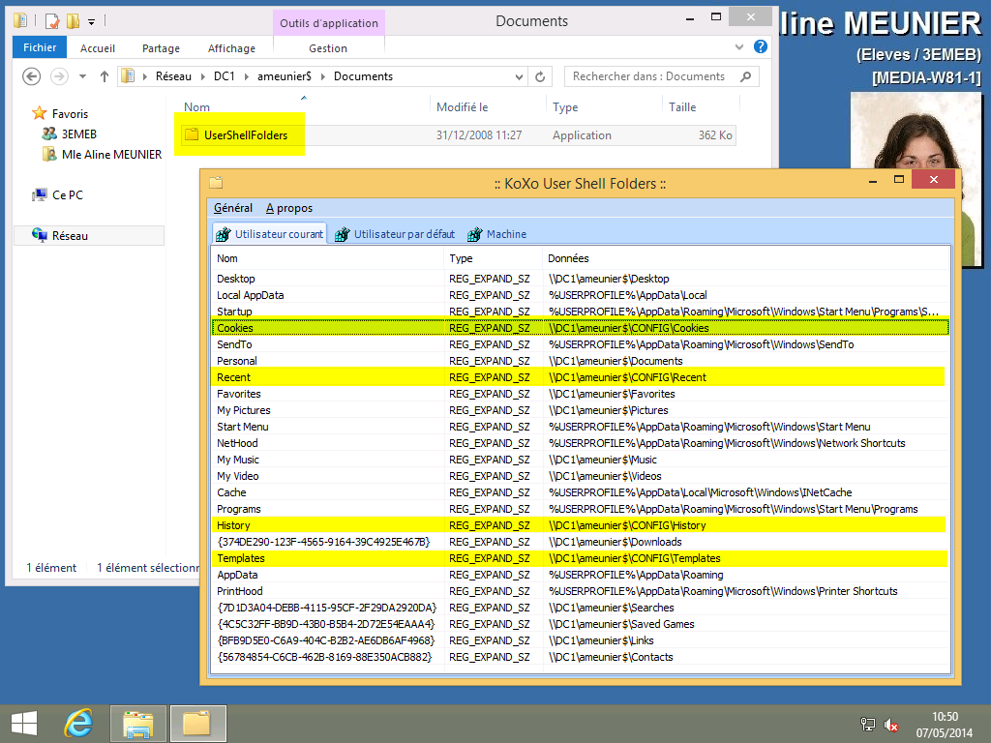Click the Rechercher dans Documents search field
This screenshot has height=743, width=991.
(648, 76)
